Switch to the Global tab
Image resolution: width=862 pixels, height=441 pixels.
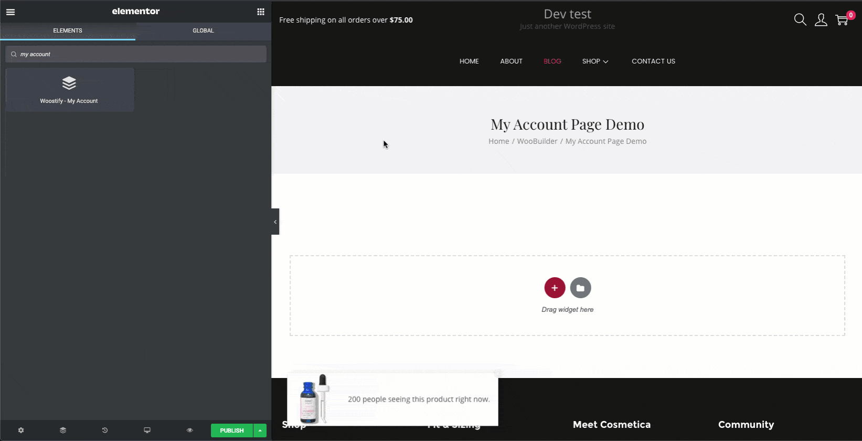tap(203, 30)
